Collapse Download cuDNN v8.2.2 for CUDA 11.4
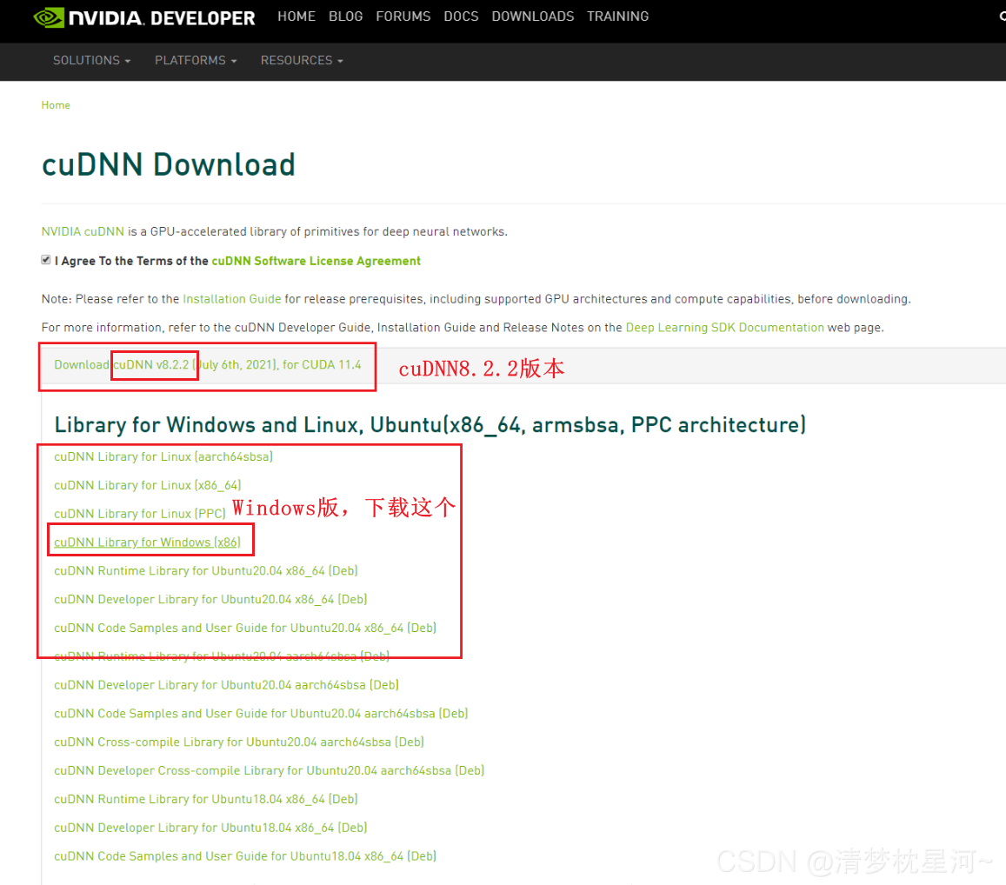 point(207,365)
